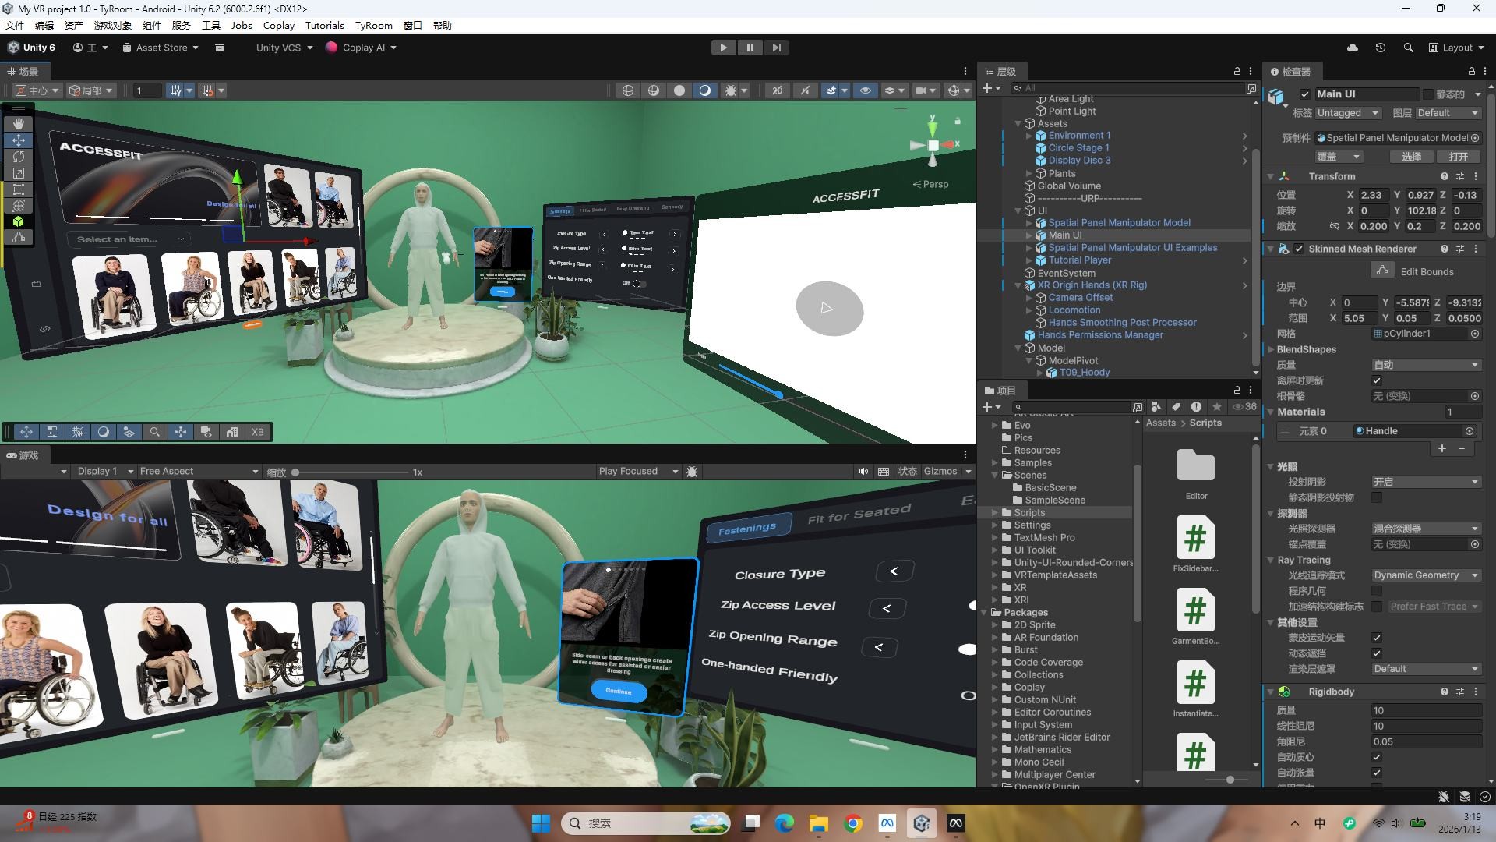
Task: Open the Layout dropdown
Action: 1455,48
